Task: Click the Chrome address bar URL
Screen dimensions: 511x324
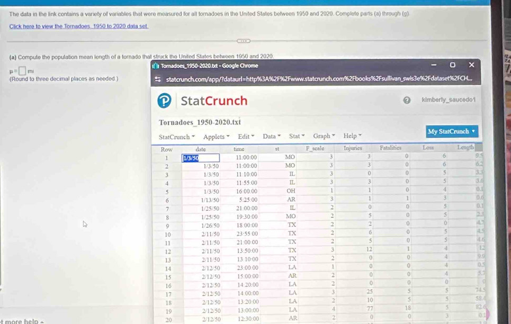Action: [319, 79]
